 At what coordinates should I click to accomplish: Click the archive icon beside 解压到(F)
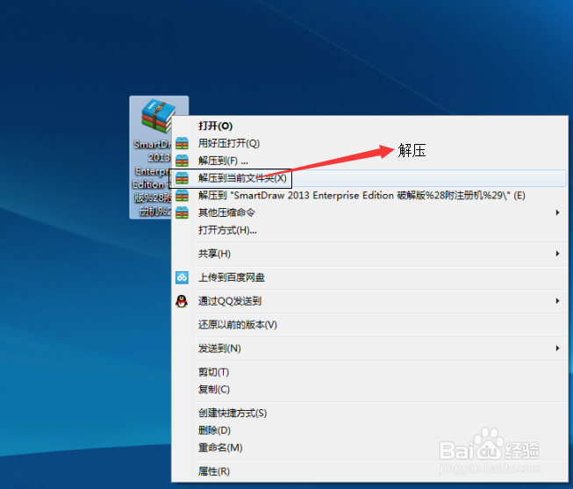[182, 161]
